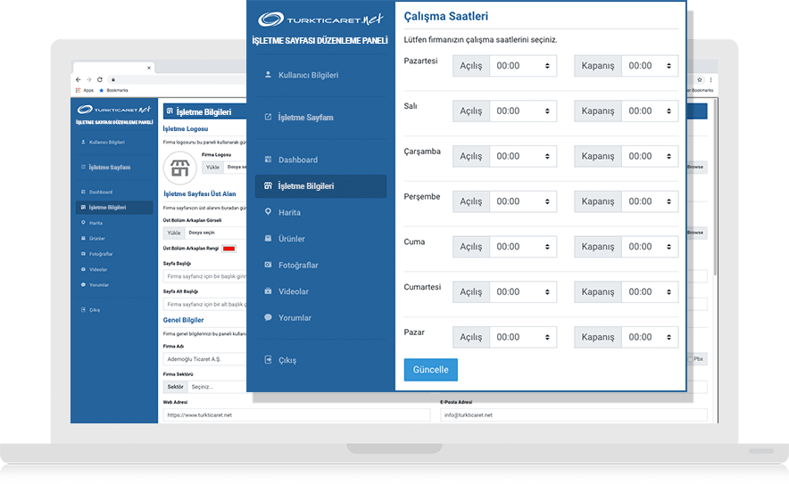
Task: Open Cuma Kapanış time dropdown
Action: 650,247
